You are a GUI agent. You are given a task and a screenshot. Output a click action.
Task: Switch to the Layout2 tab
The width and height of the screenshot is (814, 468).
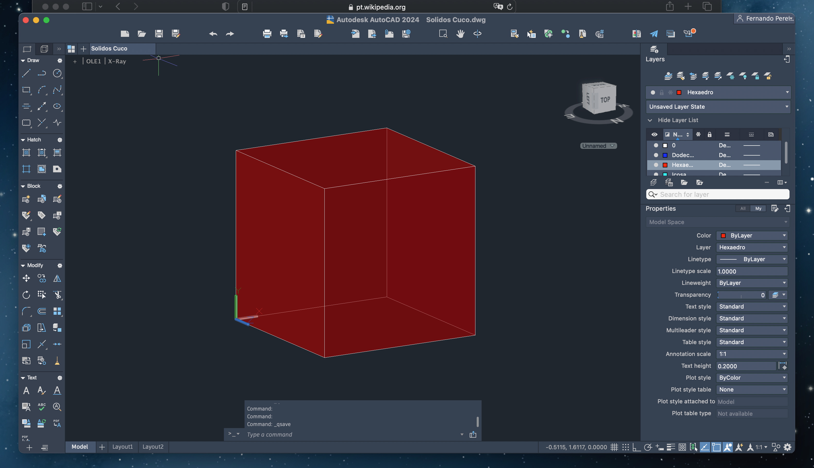click(153, 446)
